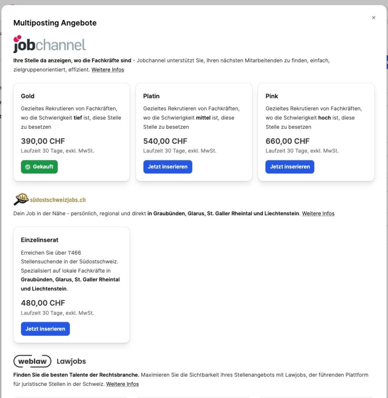Select the Pink package card title
Image resolution: width=388 pixels, height=398 pixels.
272,96
